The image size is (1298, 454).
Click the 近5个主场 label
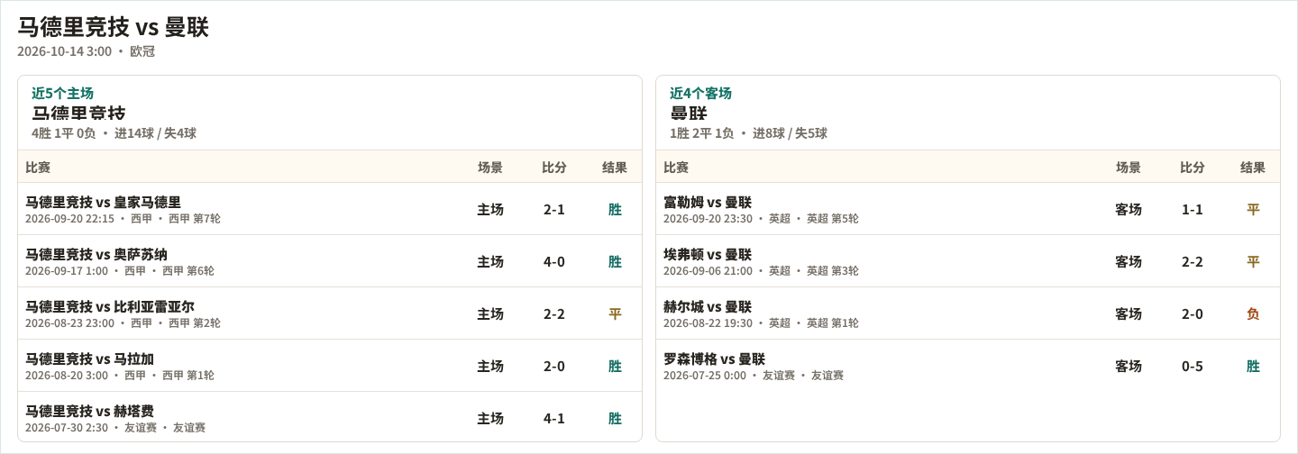pos(62,93)
